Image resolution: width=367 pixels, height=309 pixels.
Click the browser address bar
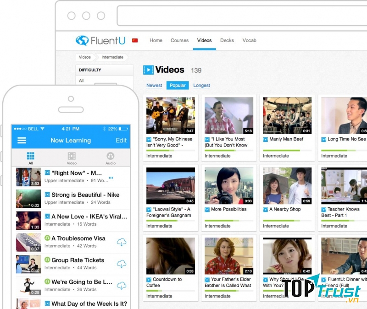tap(241, 16)
